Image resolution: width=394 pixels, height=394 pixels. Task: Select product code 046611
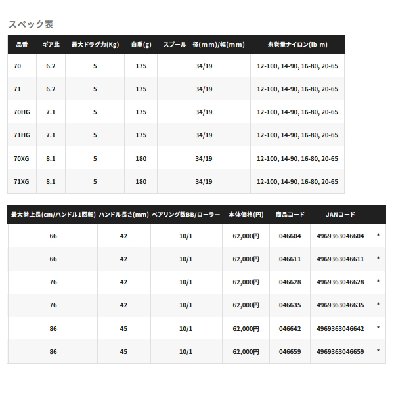tap(290, 259)
